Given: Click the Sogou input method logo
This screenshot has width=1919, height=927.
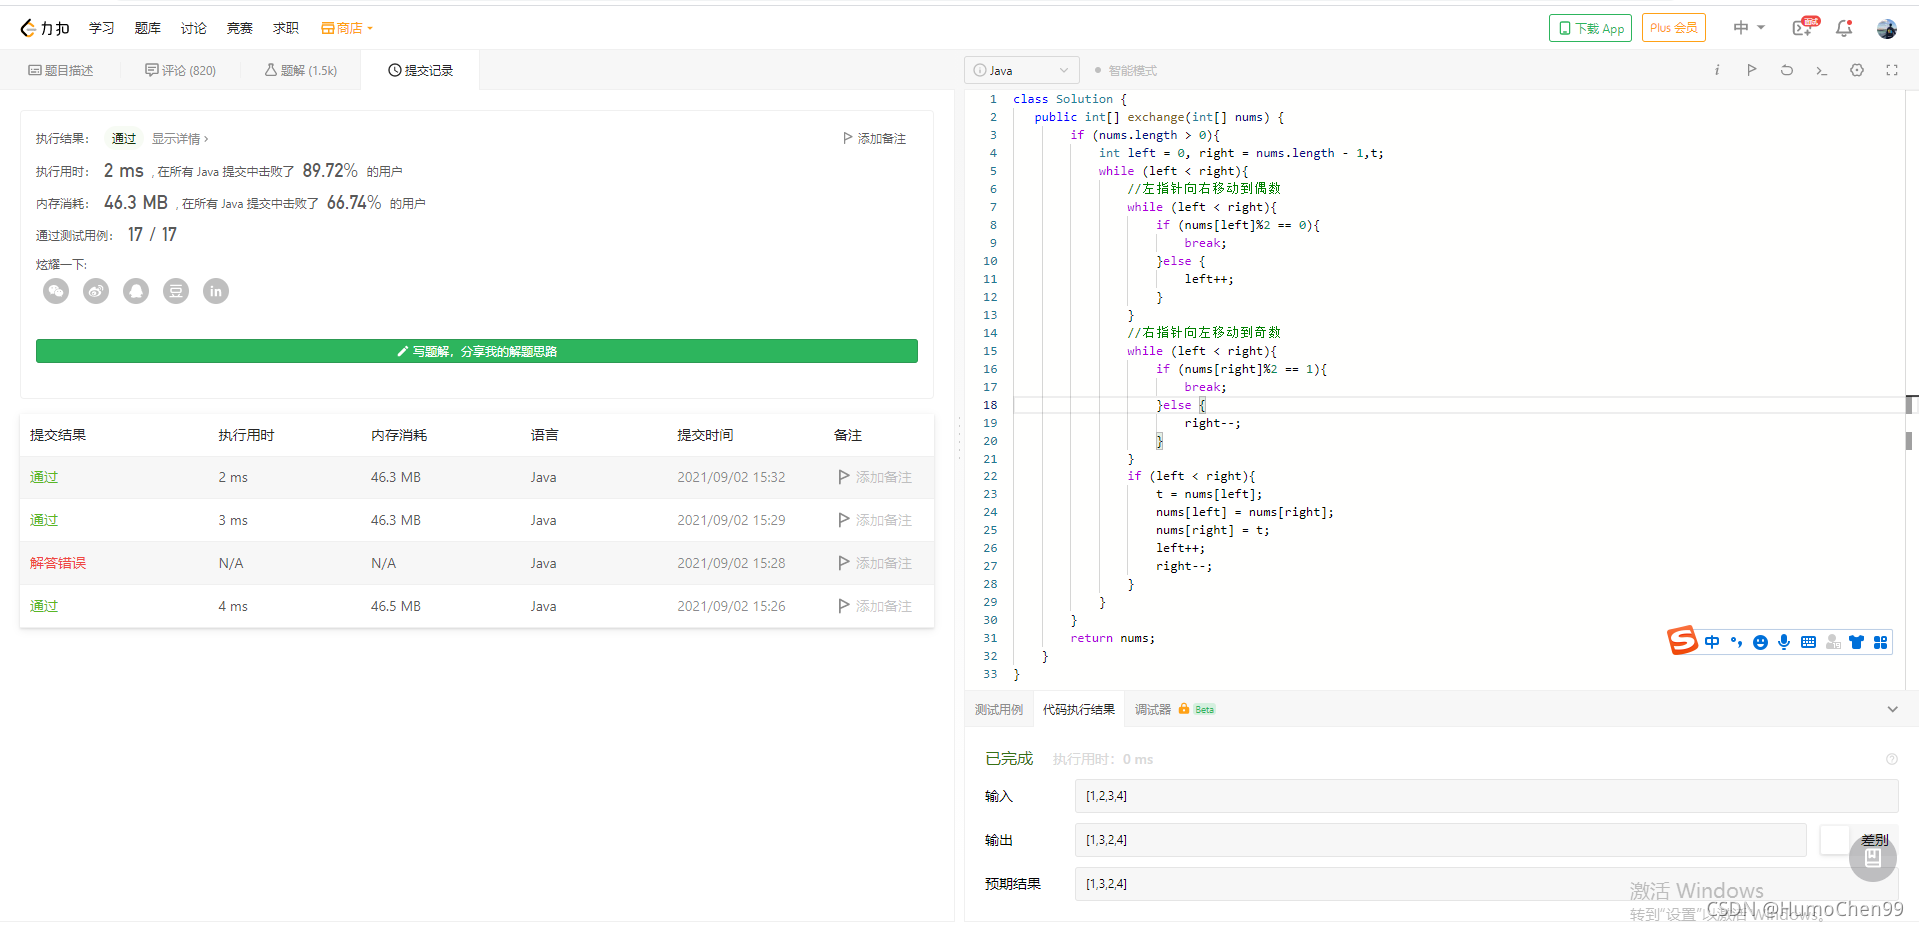Looking at the screenshot, I should 1683,640.
